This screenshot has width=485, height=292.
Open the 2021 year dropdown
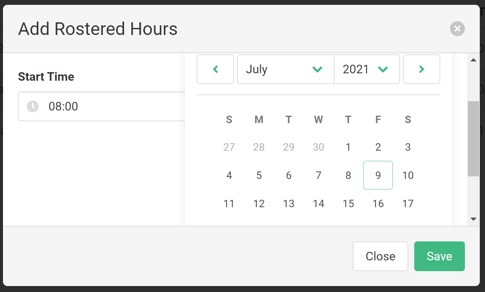367,69
